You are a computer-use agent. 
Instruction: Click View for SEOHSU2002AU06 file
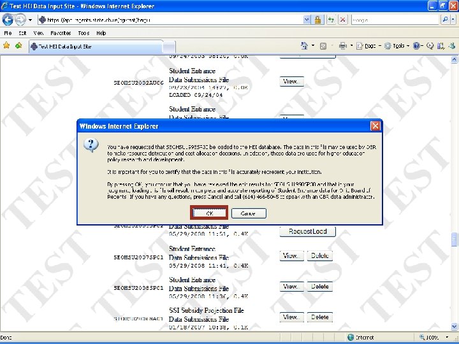[x=291, y=82]
